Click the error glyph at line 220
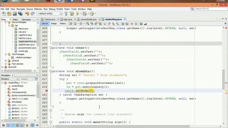The height and width of the screenshot is (128, 228). [x=47, y=91]
